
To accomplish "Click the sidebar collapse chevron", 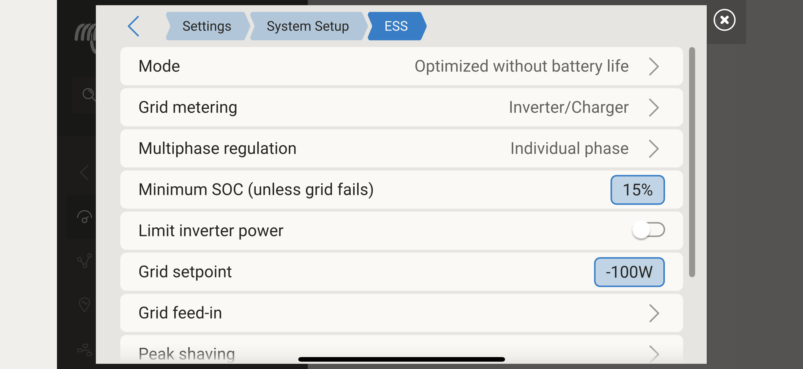I will (84, 173).
